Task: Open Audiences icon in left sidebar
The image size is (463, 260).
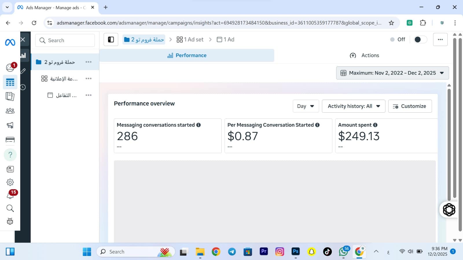Action: (10, 111)
